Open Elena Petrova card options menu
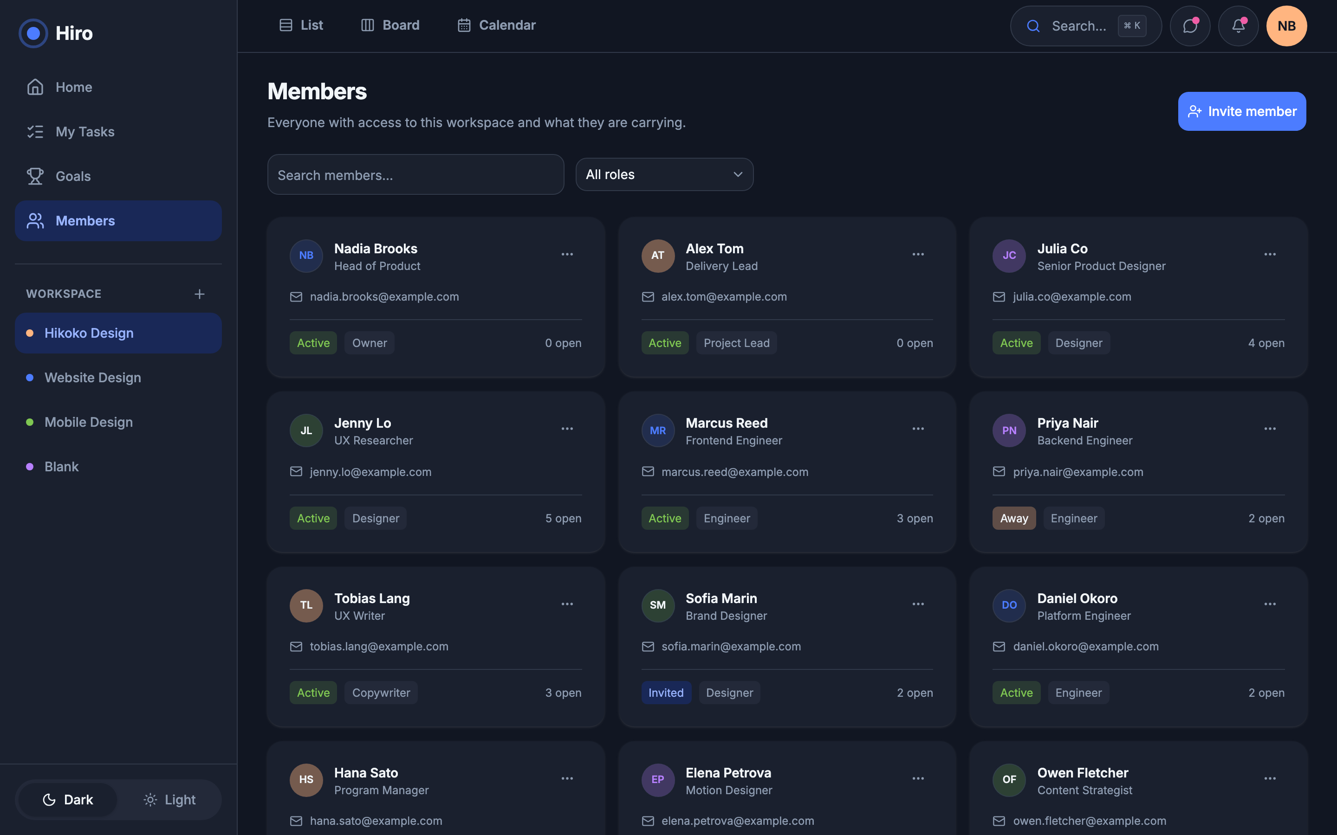 click(x=918, y=779)
